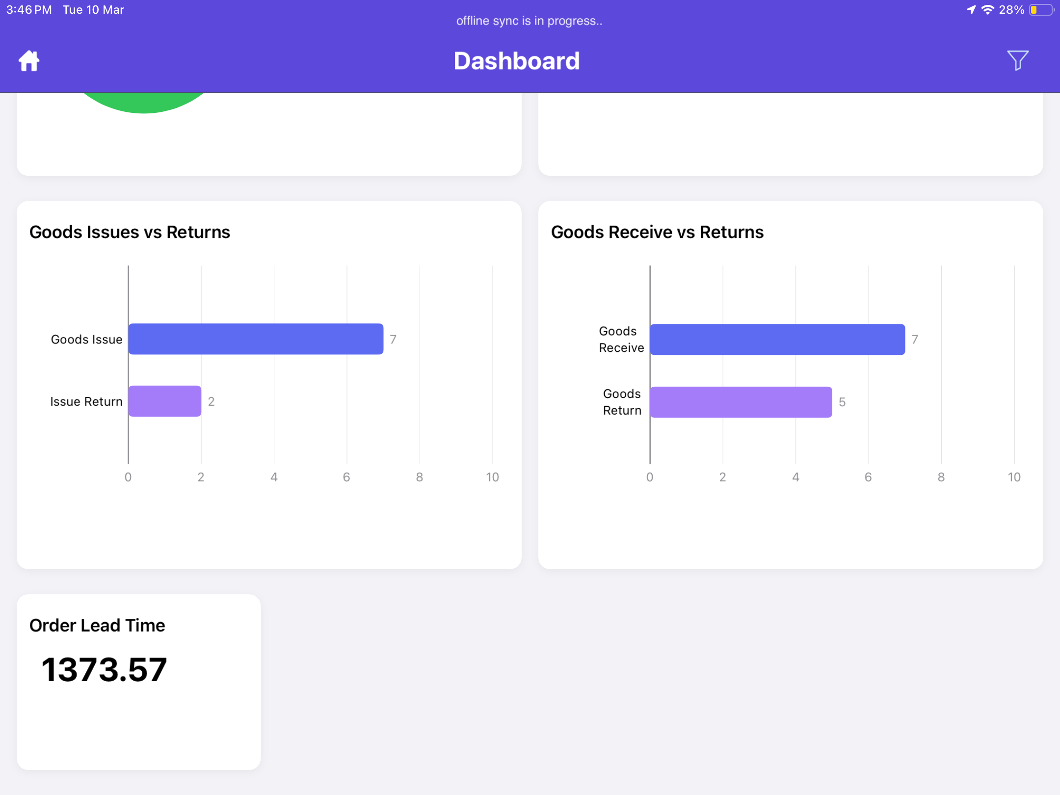
Task: Tap the Wi-Fi status icon
Action: click(987, 10)
